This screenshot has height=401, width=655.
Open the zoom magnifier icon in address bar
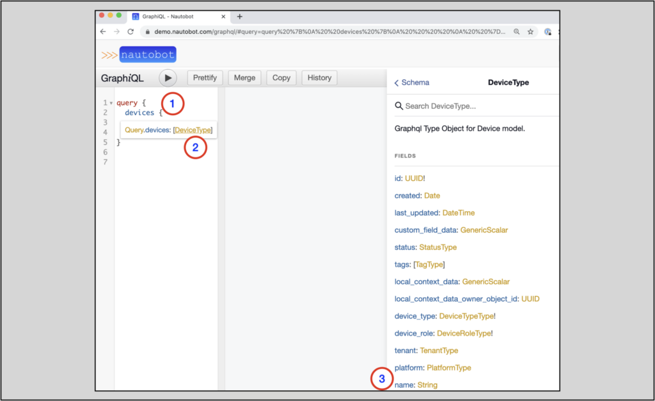[x=517, y=32]
